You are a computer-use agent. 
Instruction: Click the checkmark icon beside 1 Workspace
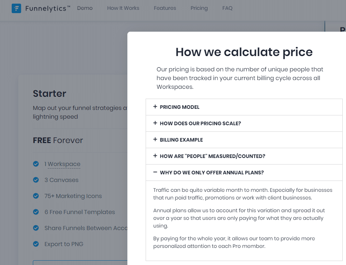coord(36,164)
